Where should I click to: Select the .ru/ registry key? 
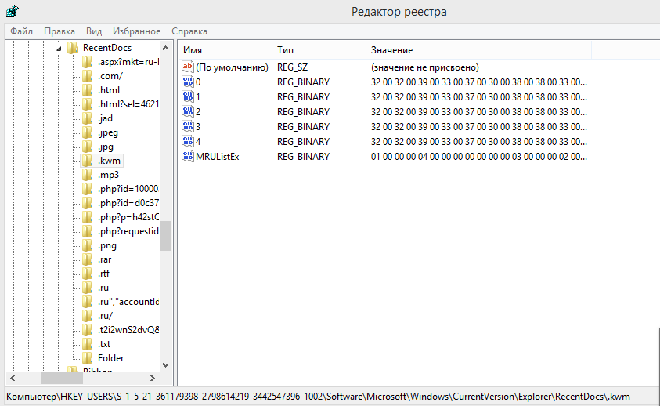(105, 316)
